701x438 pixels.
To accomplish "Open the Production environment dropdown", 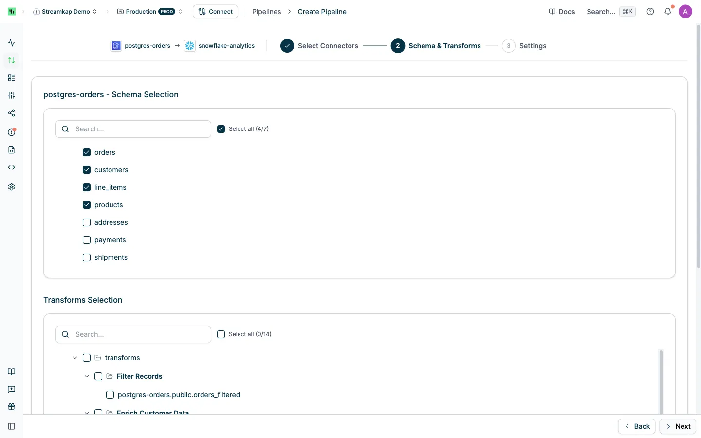I will coord(150,11).
